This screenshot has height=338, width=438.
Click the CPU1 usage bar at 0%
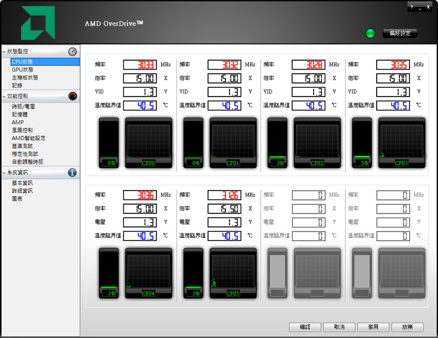click(x=193, y=143)
